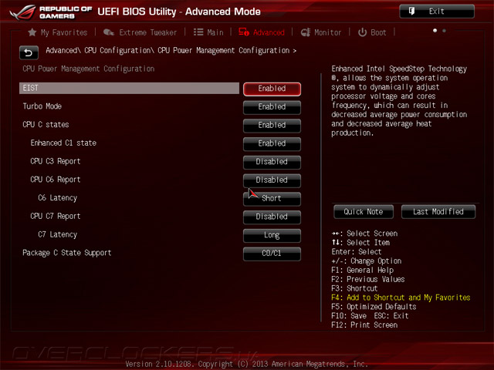Select the Enhanced C1 state label
Image resolution: width=494 pixels, height=370 pixels.
pyautogui.click(x=63, y=143)
